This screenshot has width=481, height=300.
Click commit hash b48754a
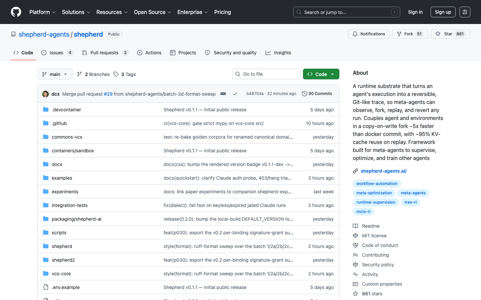pyautogui.click(x=255, y=94)
